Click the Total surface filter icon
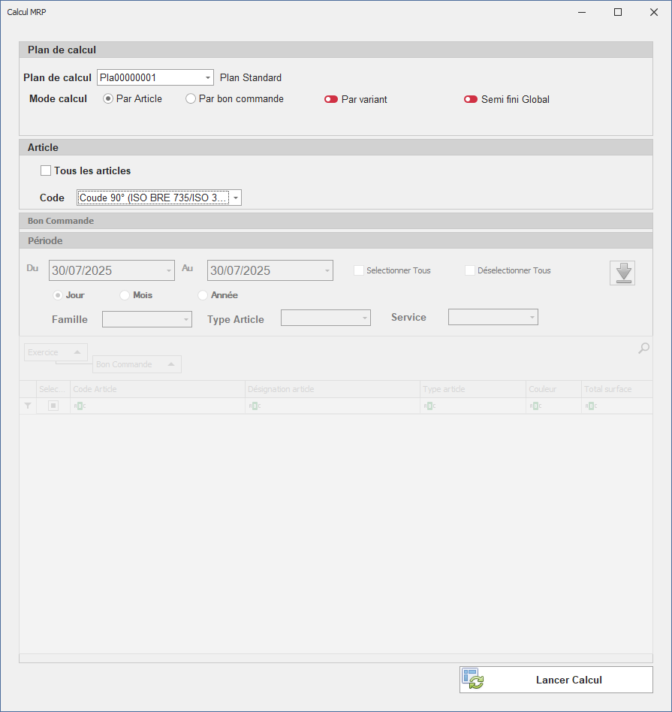 590,406
